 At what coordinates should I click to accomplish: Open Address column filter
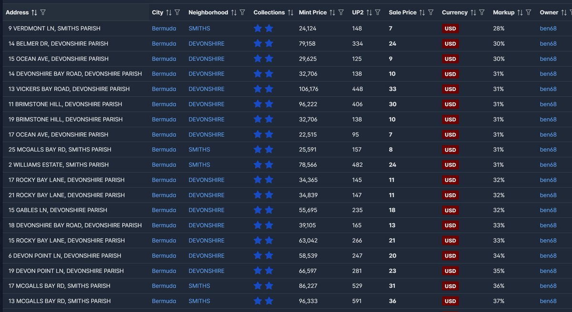(43, 12)
